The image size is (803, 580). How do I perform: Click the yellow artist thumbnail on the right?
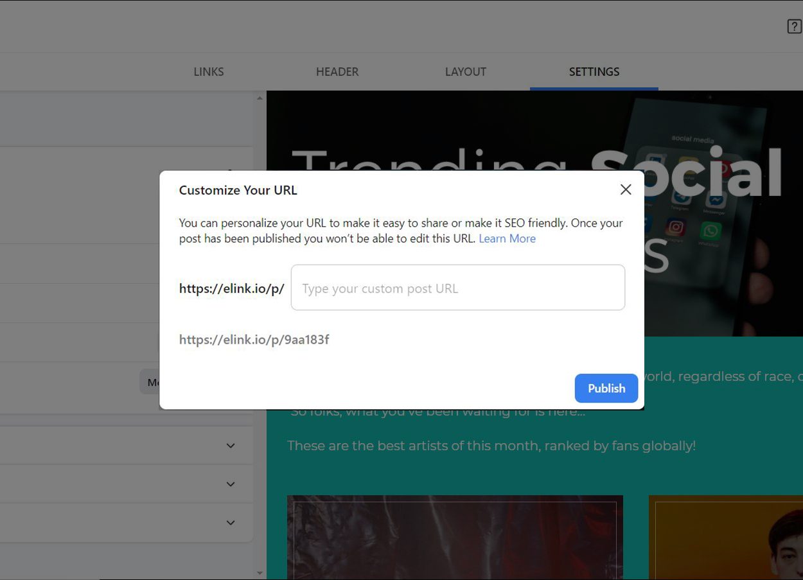(x=726, y=540)
